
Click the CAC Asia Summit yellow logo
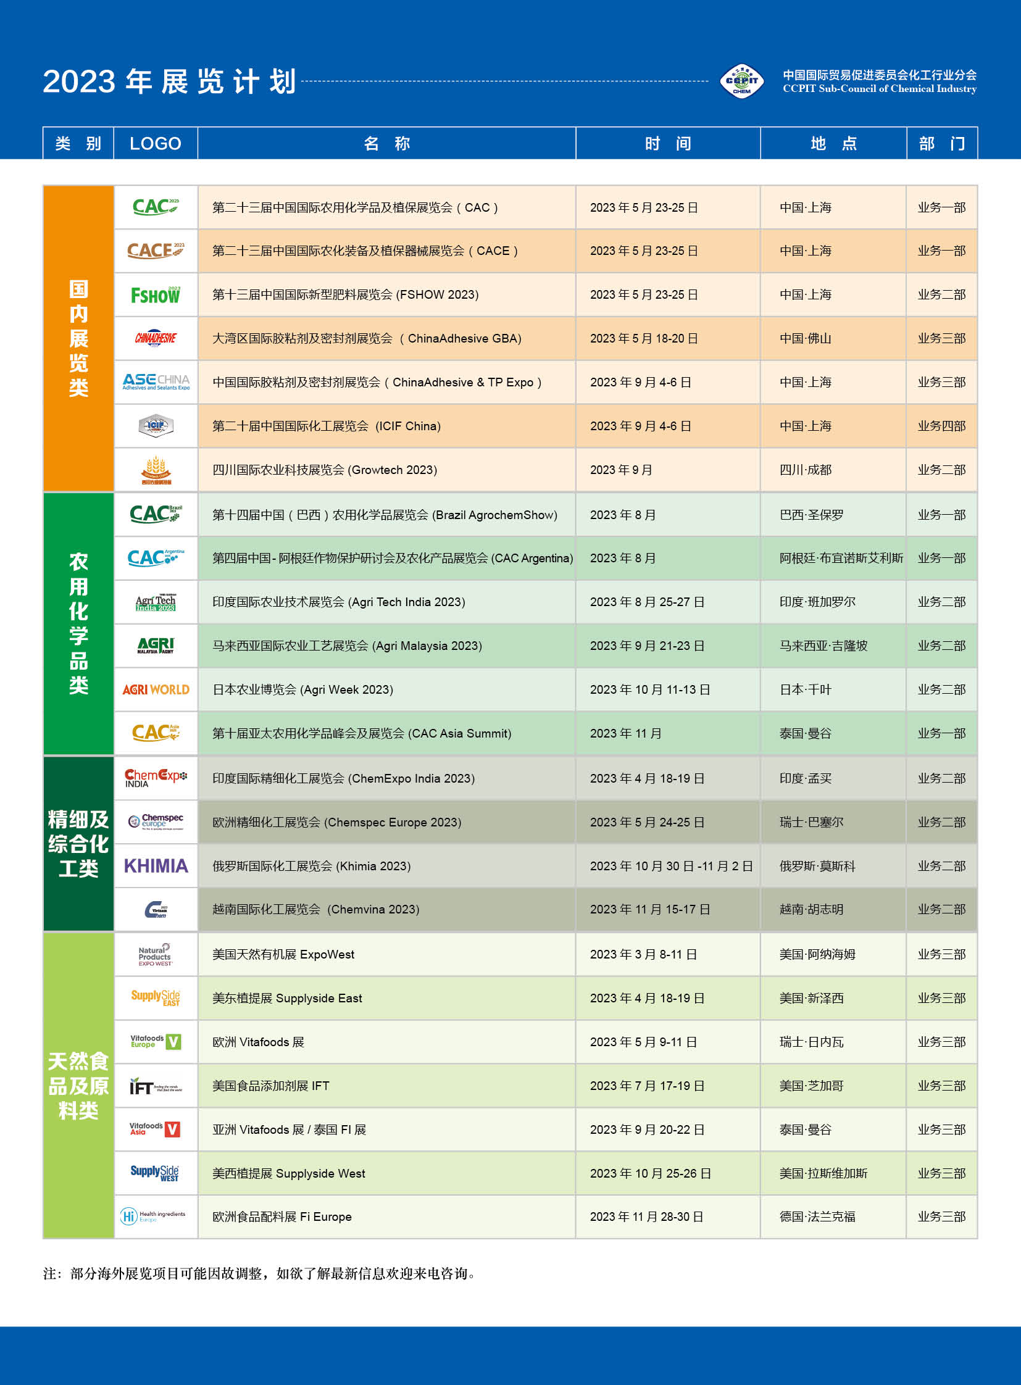pos(156,733)
